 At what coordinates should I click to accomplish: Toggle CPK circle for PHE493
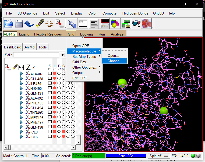64,102
